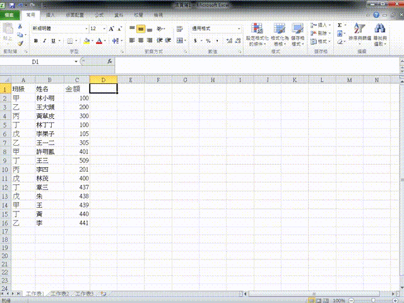Expand the font group dialog launcher

point(122,52)
